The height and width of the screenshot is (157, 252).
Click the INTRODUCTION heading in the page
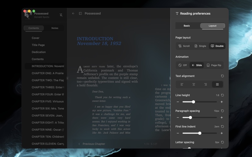95,39
